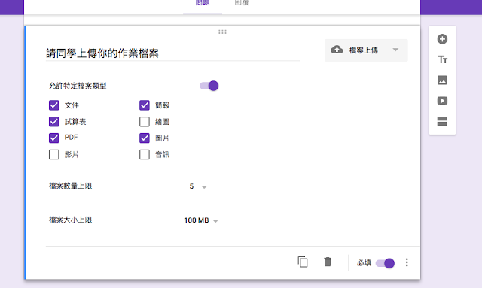Click the 檔案大小上限 label
This screenshot has width=482, height=288.
tap(70, 220)
